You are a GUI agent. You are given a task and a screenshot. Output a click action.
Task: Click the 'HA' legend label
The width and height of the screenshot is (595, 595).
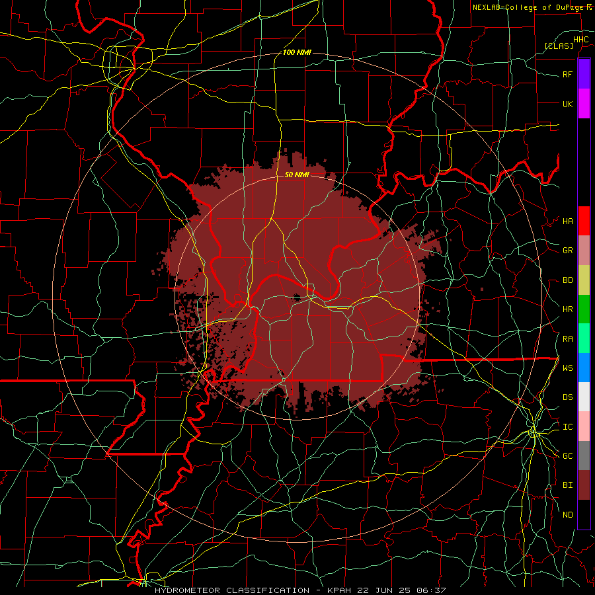(x=567, y=221)
